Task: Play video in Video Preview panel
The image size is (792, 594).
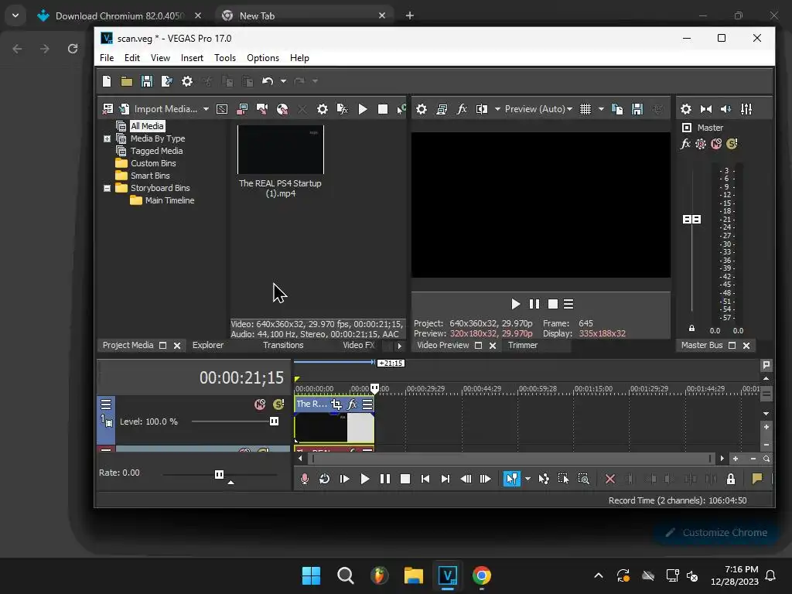Action: click(515, 304)
